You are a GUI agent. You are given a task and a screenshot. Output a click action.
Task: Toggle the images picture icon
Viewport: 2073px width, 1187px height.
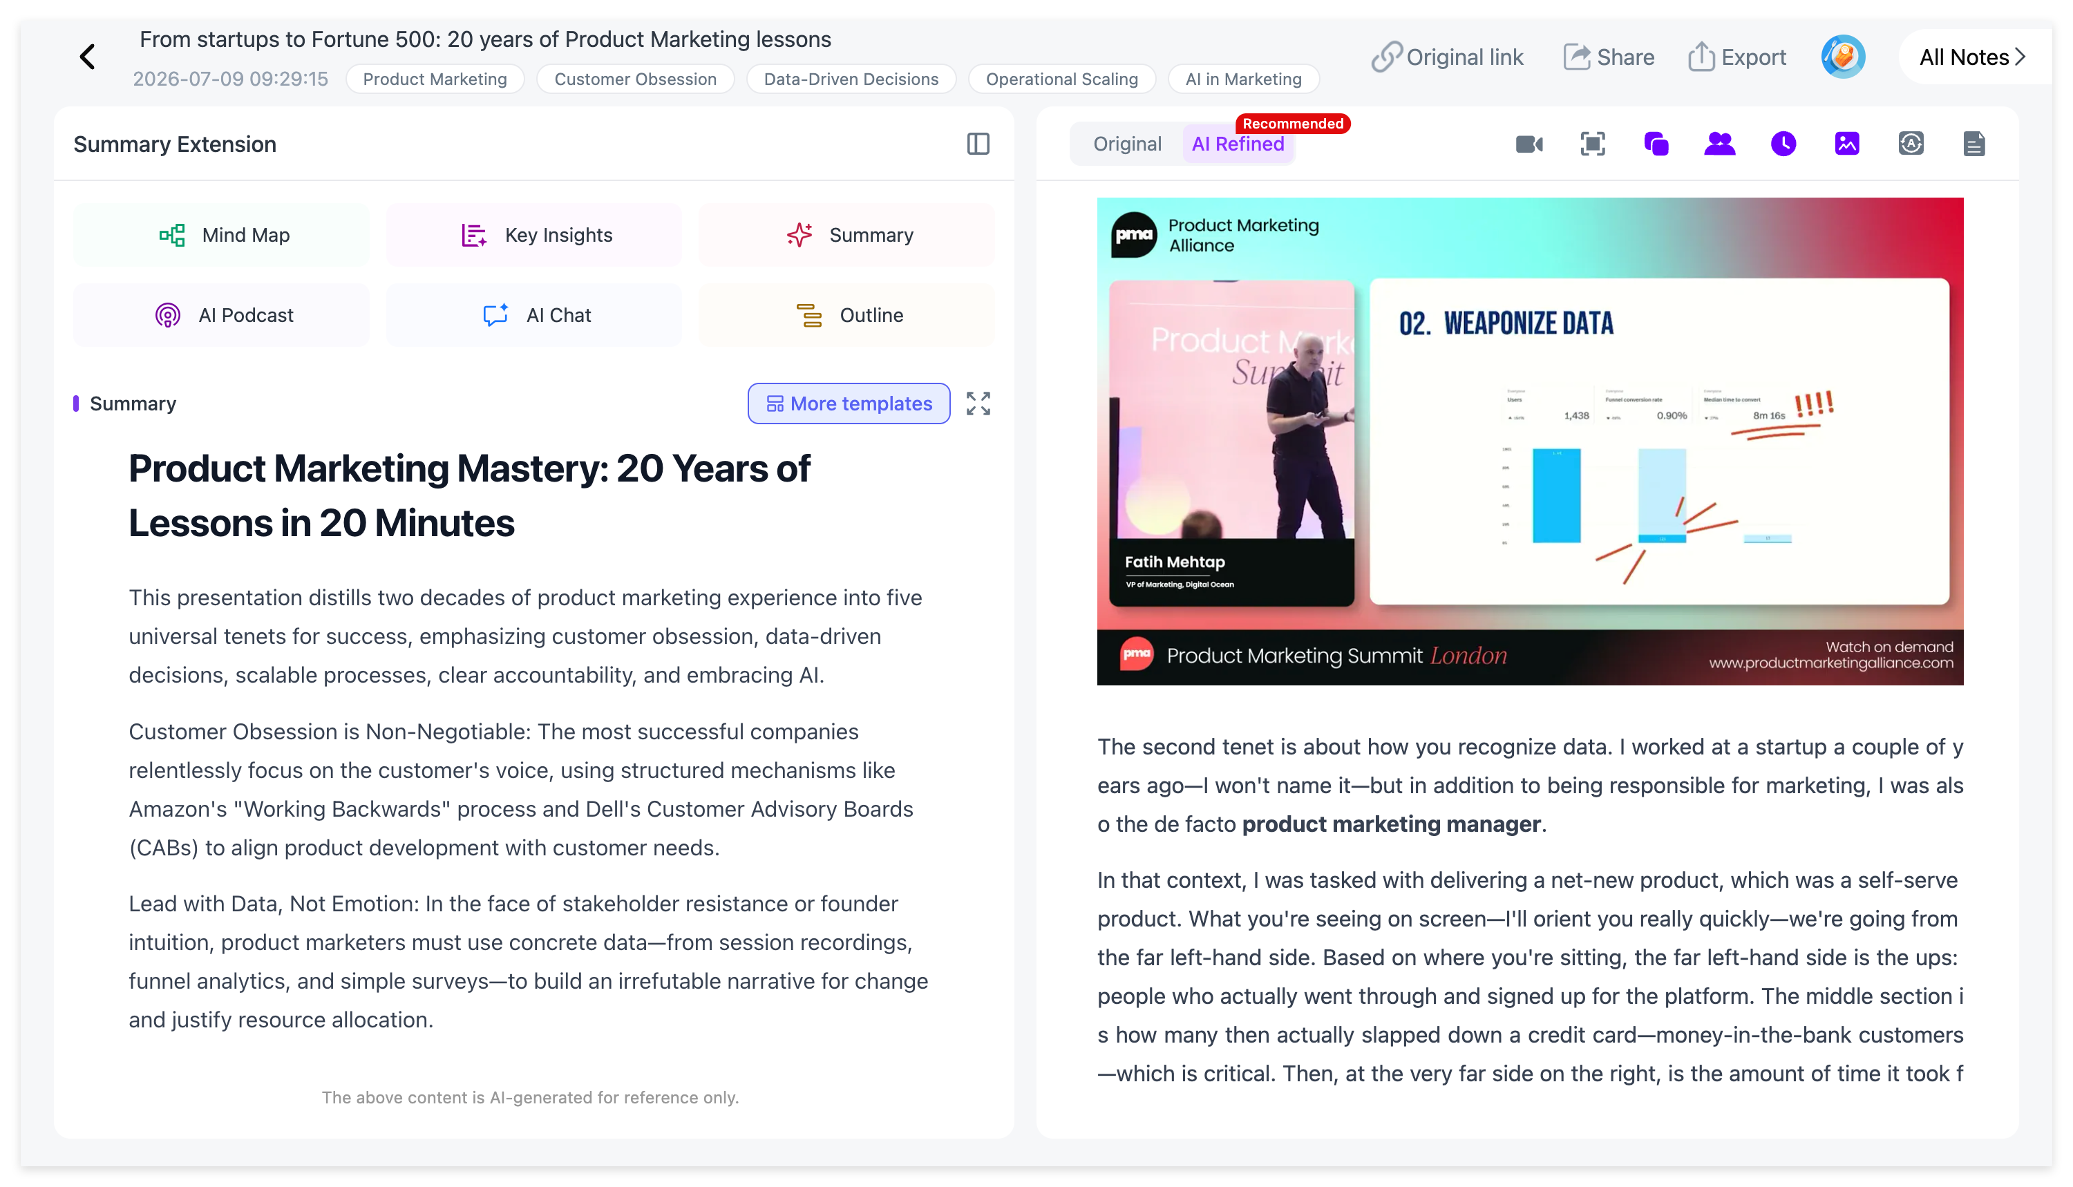tap(1846, 144)
